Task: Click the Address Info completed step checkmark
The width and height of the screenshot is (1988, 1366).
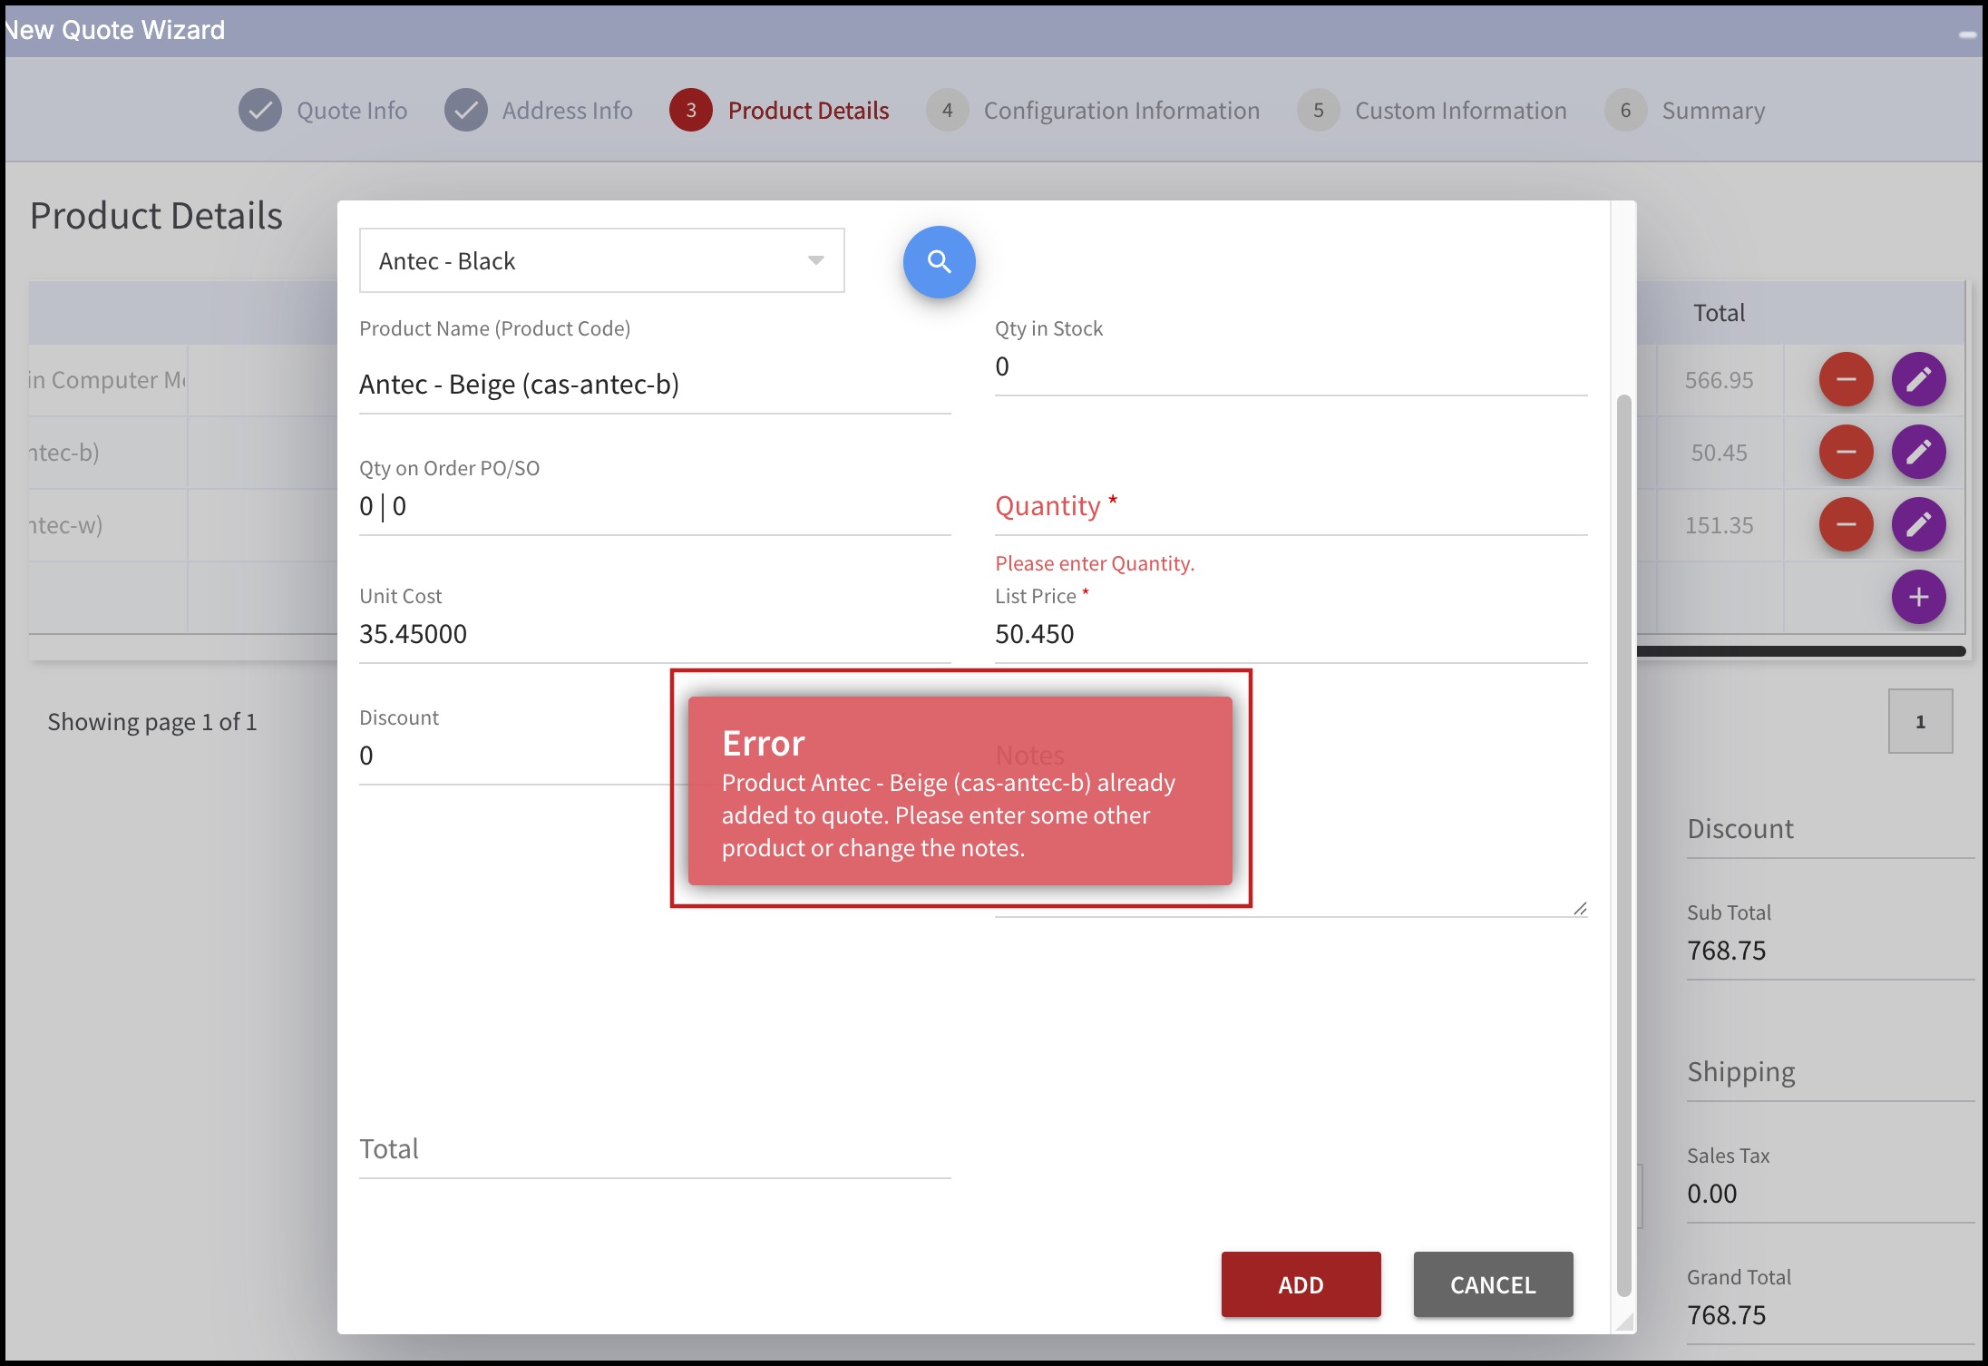Action: click(x=466, y=111)
